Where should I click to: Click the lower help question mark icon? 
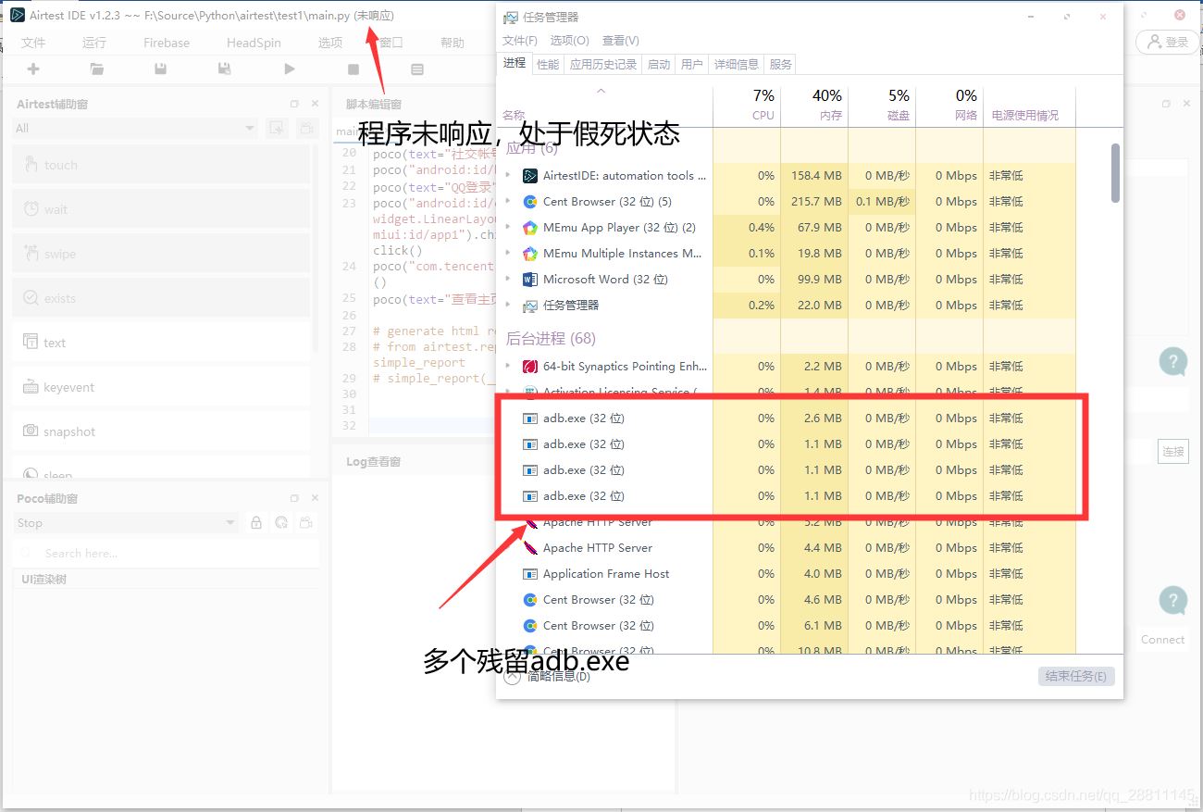coord(1173,600)
